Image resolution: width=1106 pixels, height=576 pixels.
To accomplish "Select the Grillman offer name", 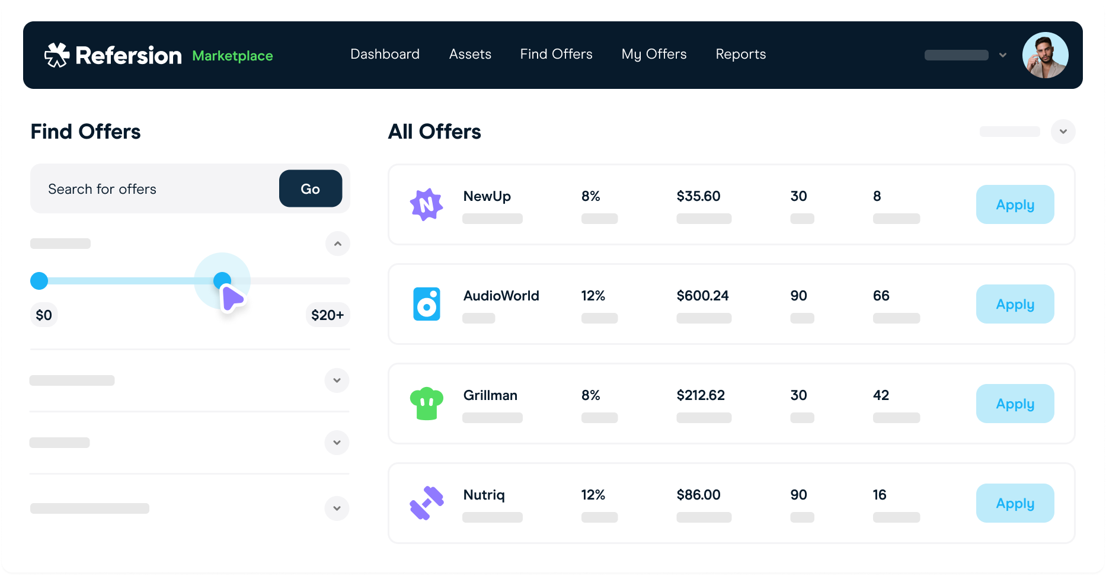I will tap(490, 395).
